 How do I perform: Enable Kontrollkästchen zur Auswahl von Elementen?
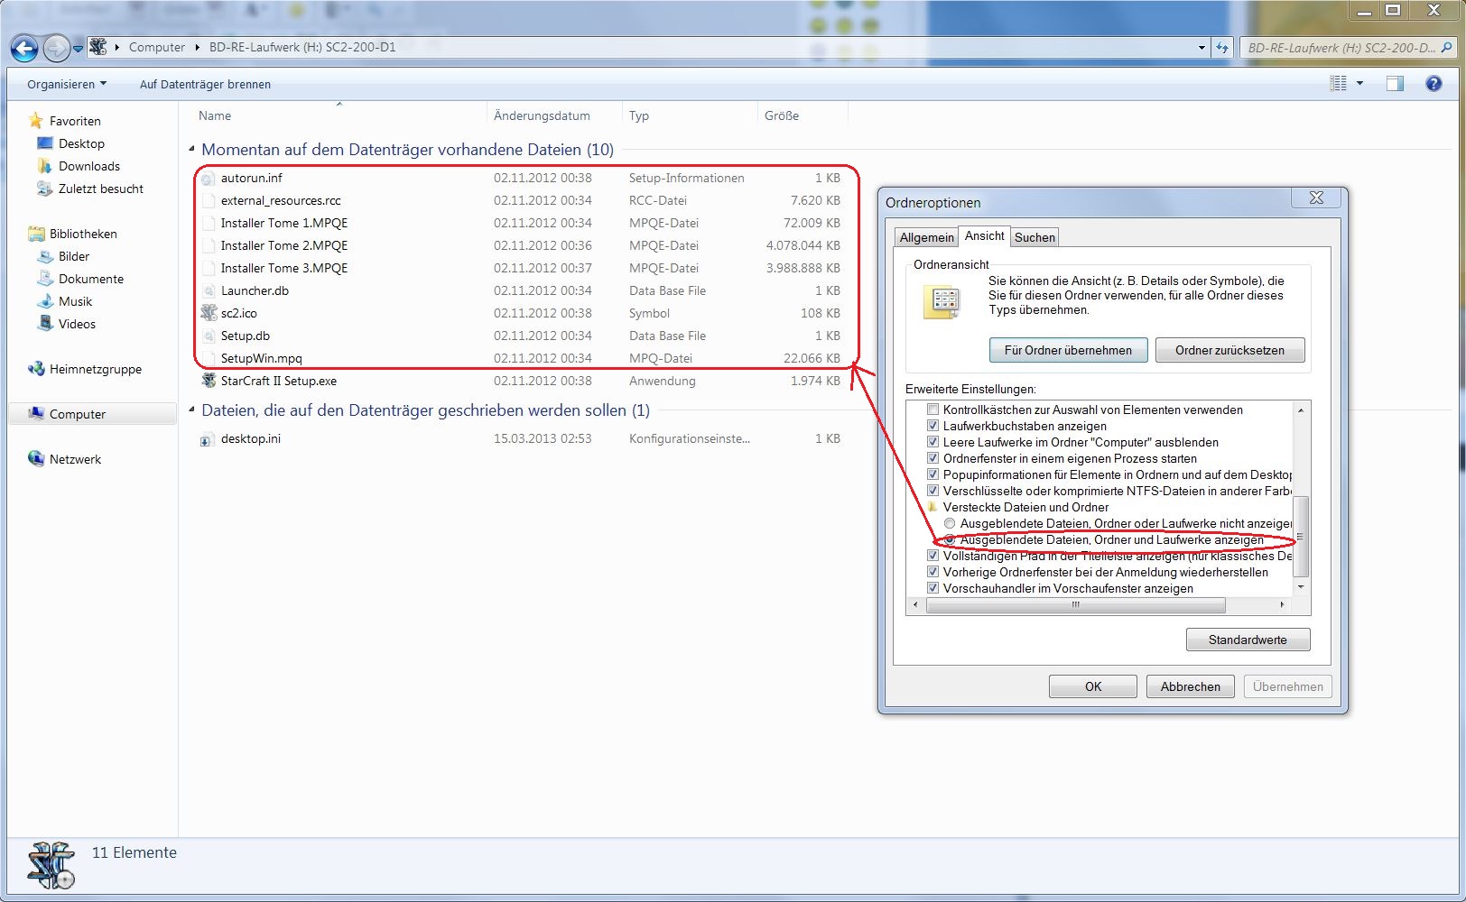(x=933, y=410)
